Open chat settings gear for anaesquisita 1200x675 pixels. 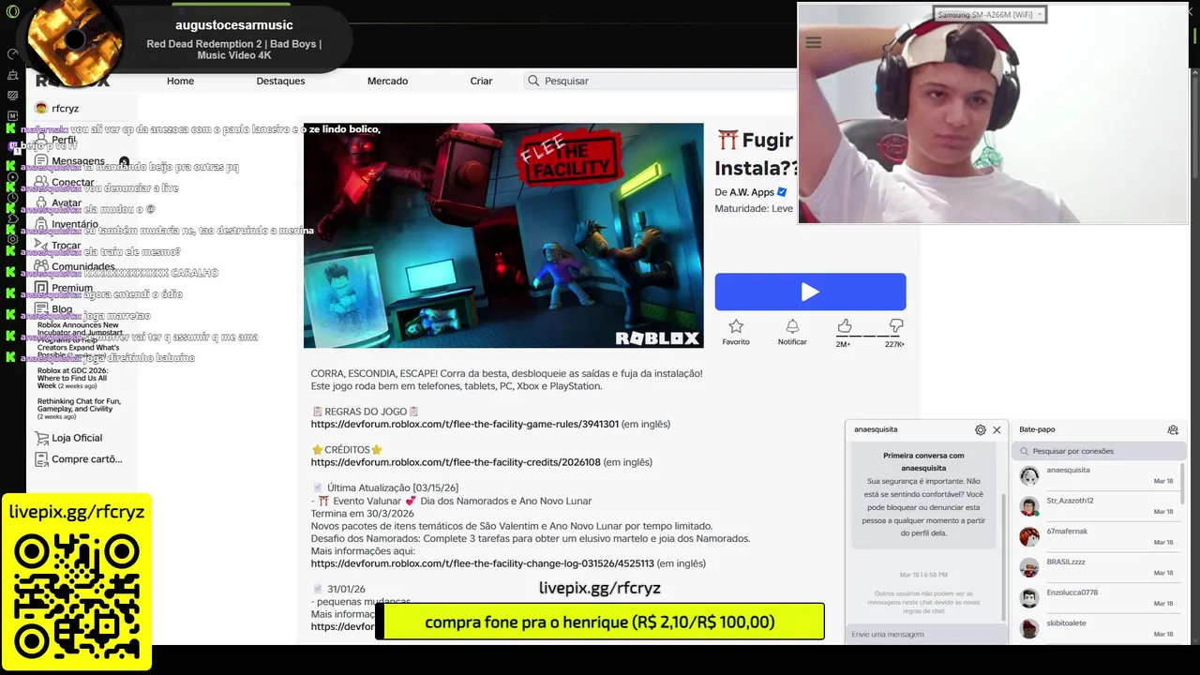click(981, 430)
